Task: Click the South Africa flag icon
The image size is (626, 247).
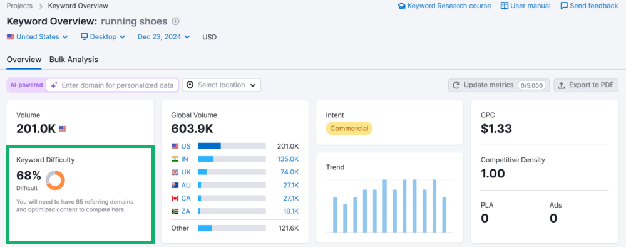Action: [x=175, y=211]
